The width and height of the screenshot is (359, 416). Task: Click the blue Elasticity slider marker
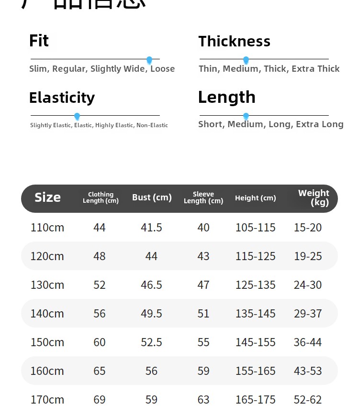(x=77, y=116)
